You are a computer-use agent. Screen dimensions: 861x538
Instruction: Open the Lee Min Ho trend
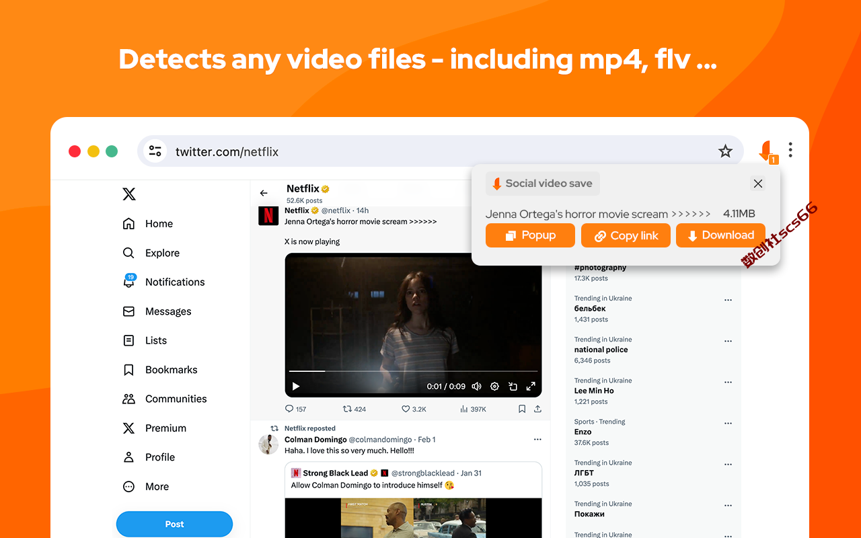pyautogui.click(x=594, y=391)
